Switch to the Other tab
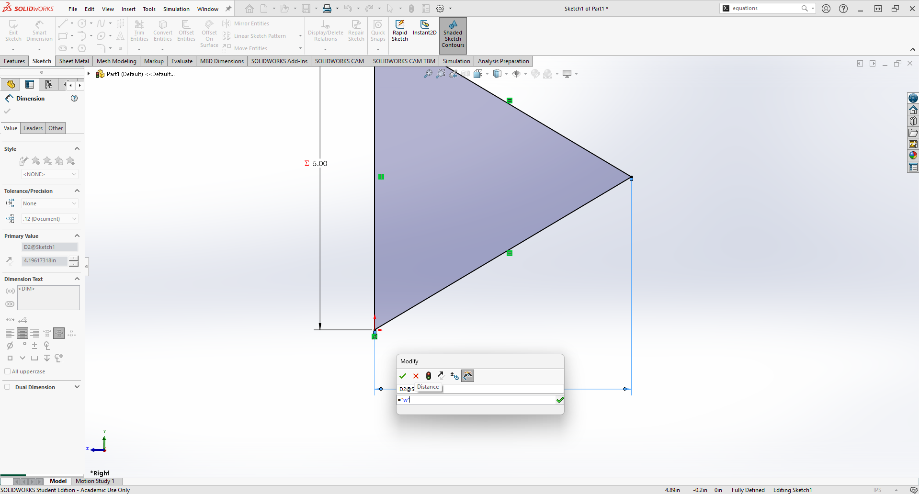The image size is (919, 494). click(x=56, y=128)
